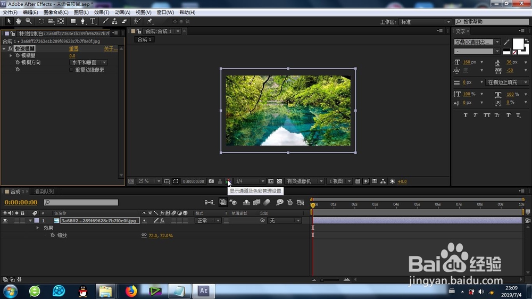532x299 pixels.
Task: Click the reset exposure icon
Action: point(392,181)
